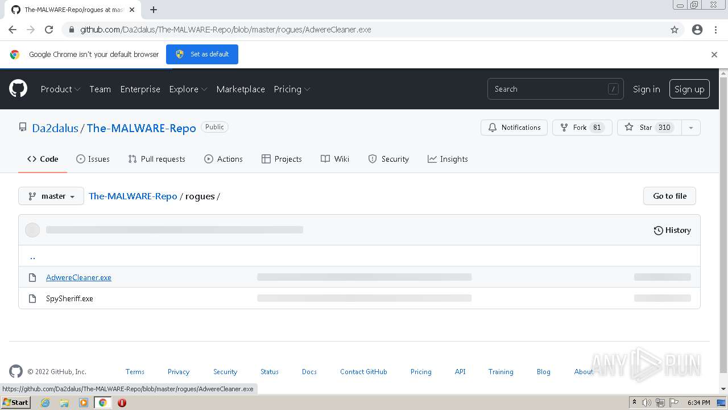This screenshot has width=728, height=410.
Task: Click the browser address bar URL
Action: click(x=225, y=30)
